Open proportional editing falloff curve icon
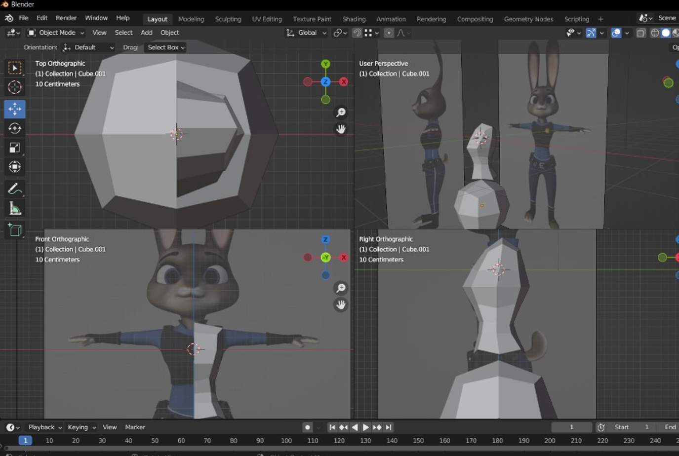 [403, 33]
